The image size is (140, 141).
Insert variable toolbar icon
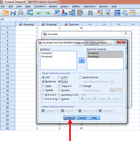point(108,13)
